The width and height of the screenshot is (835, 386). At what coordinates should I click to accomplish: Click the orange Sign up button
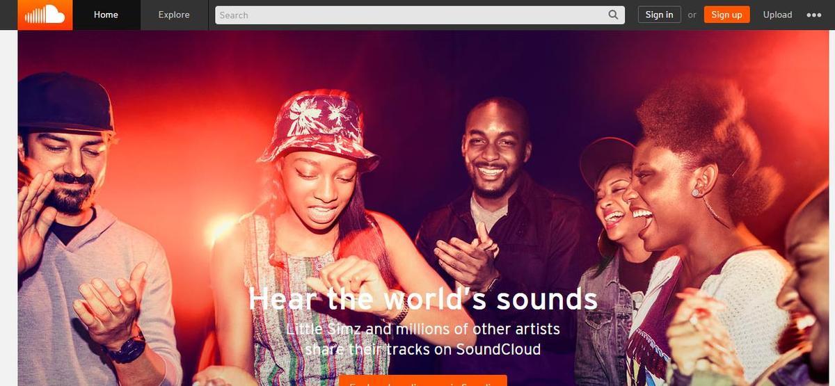click(726, 15)
